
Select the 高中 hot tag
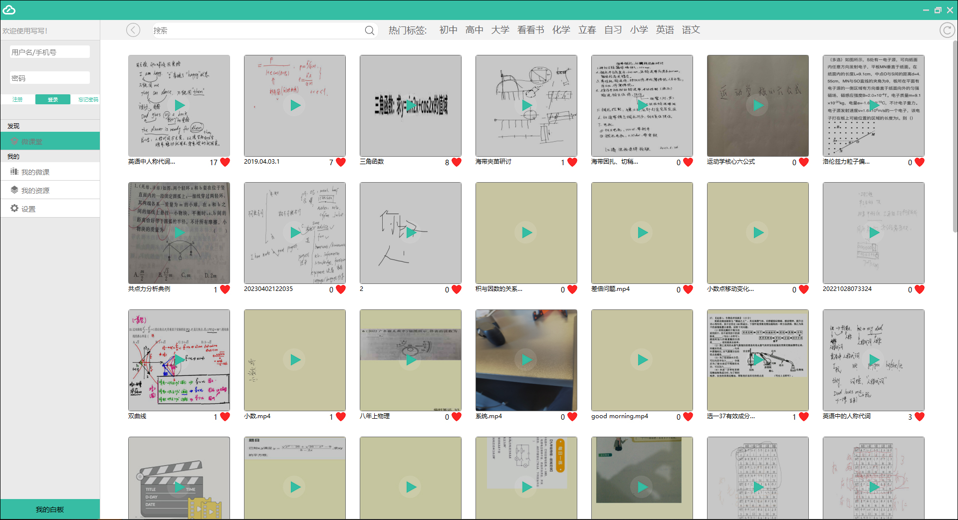tap(475, 30)
